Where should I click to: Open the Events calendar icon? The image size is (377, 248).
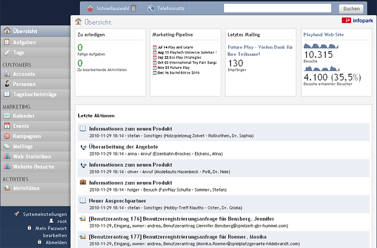tap(7, 125)
